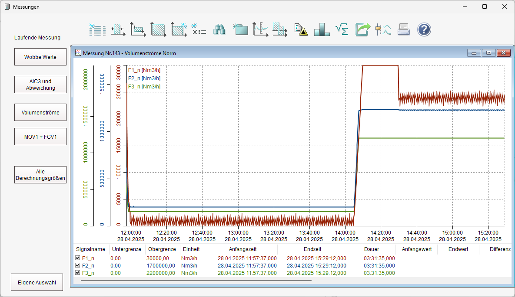The image size is (515, 297).
Task: Click the Signalname column header
Action: coord(91,249)
